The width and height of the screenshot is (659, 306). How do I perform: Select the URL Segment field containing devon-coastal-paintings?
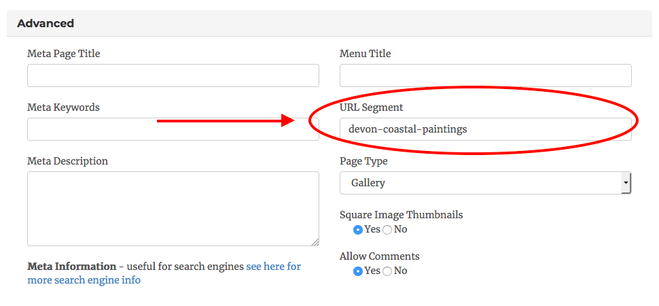coord(485,129)
